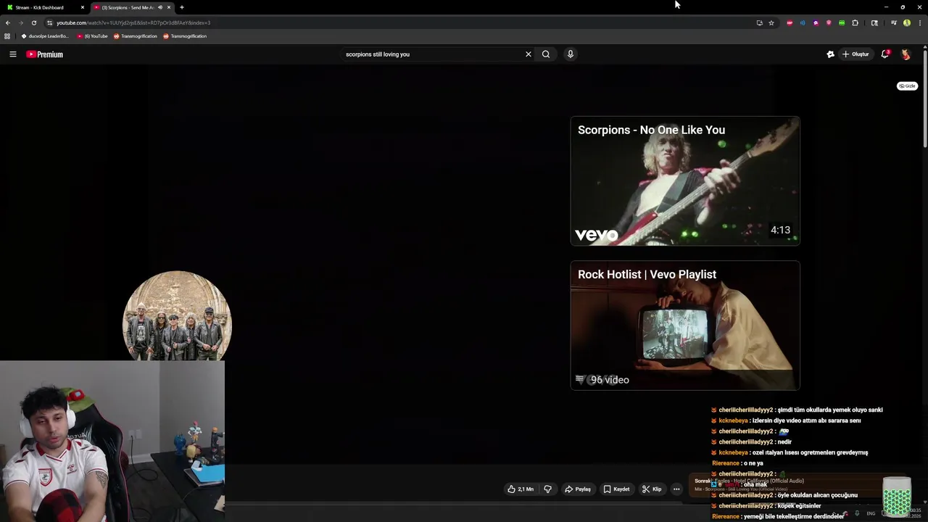Open the first Transmogrification bookmark
Screen dimensions: 928x522
[136, 36]
